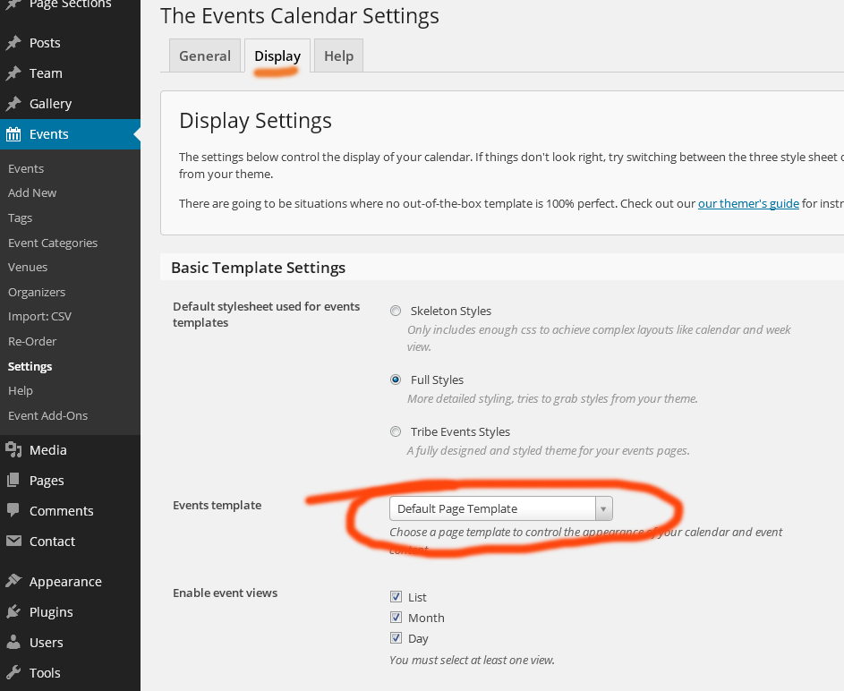Open Import: CSV in Events submenu
844x691 pixels.
pyautogui.click(x=39, y=317)
